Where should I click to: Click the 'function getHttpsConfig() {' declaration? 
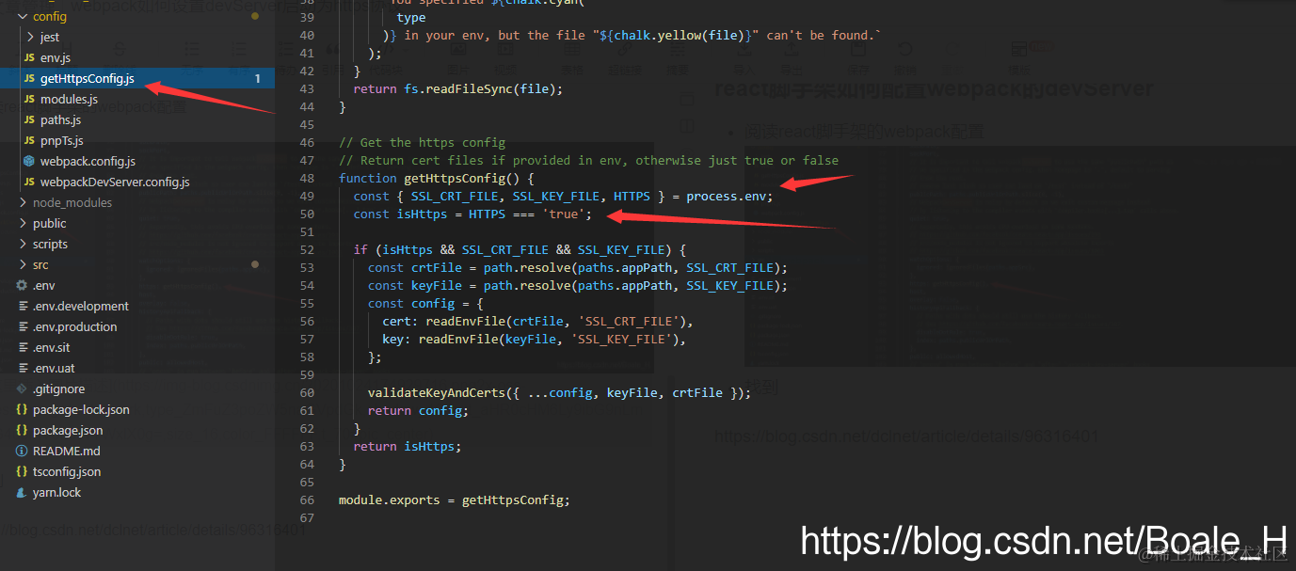point(436,179)
